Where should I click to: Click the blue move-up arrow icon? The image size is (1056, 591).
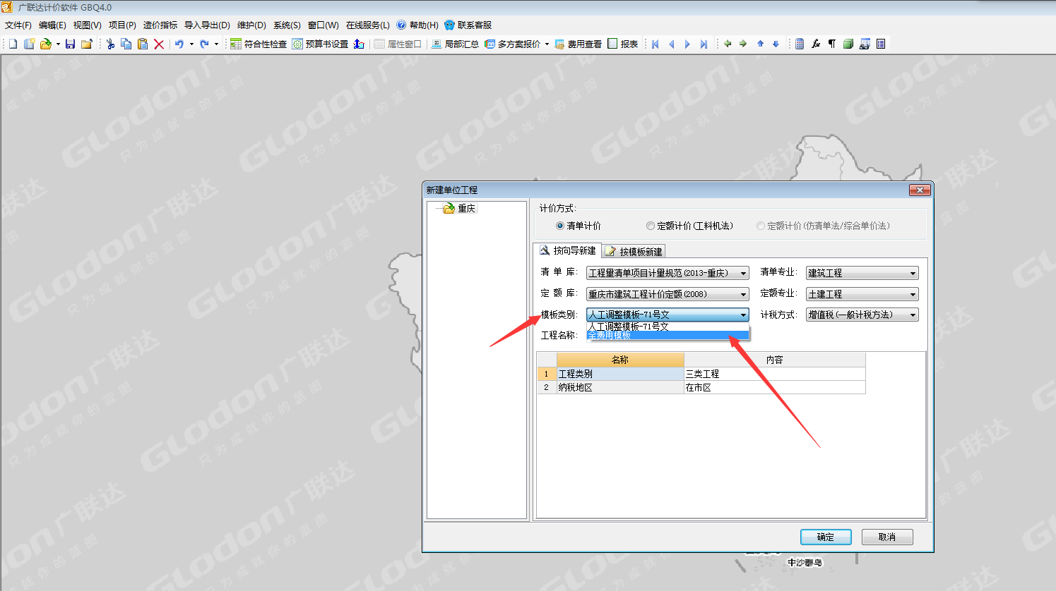coord(760,44)
